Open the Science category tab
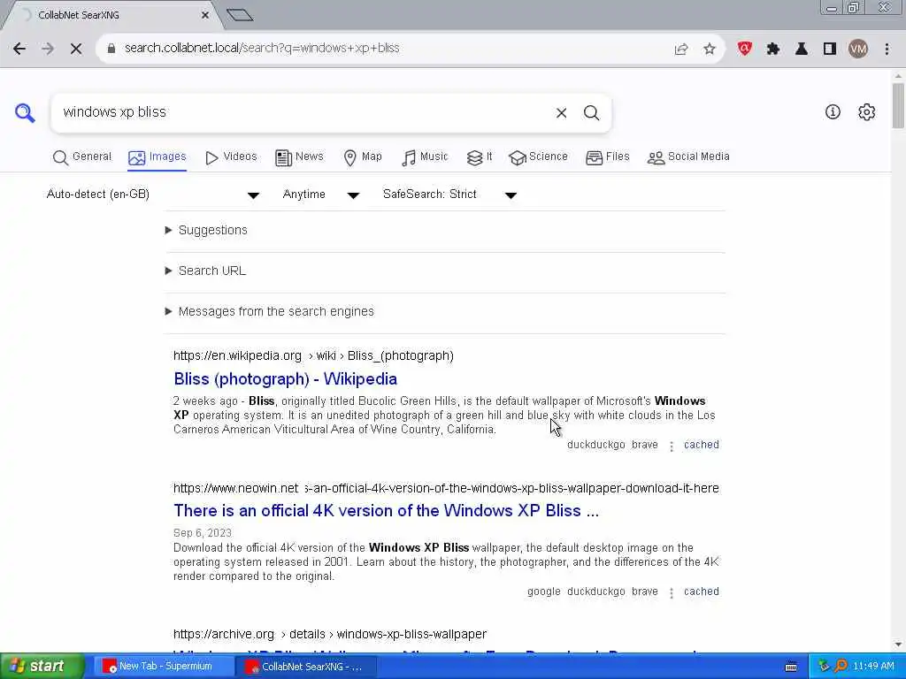Image resolution: width=906 pixels, height=679 pixels. 539,157
